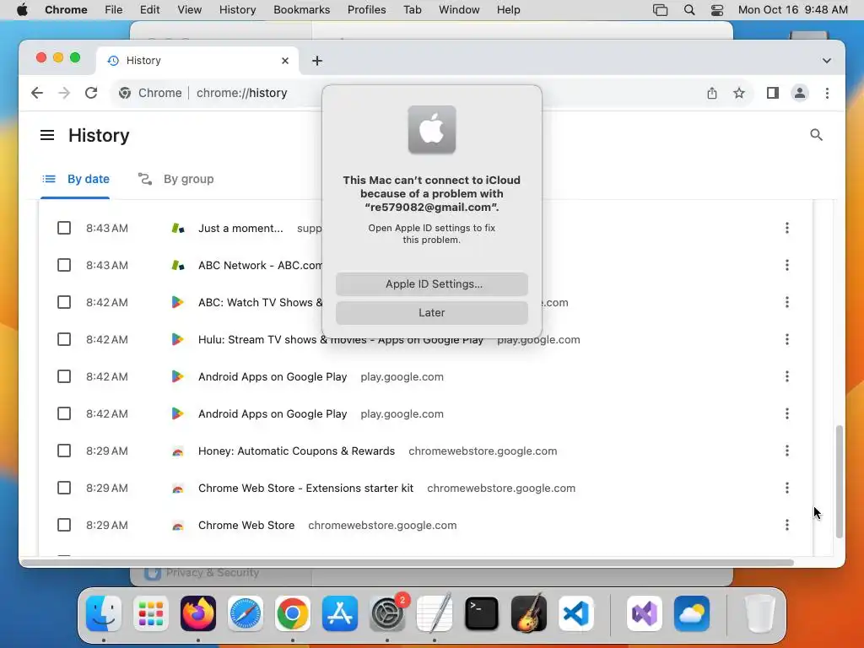The image size is (864, 648).
Task: Open Chrome's three-dot main menu
Action: point(827,93)
